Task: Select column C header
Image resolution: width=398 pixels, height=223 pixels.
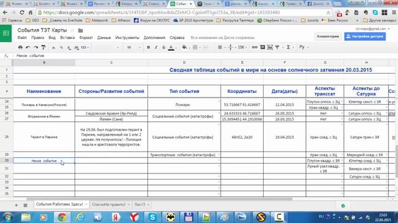Action: 111,63
